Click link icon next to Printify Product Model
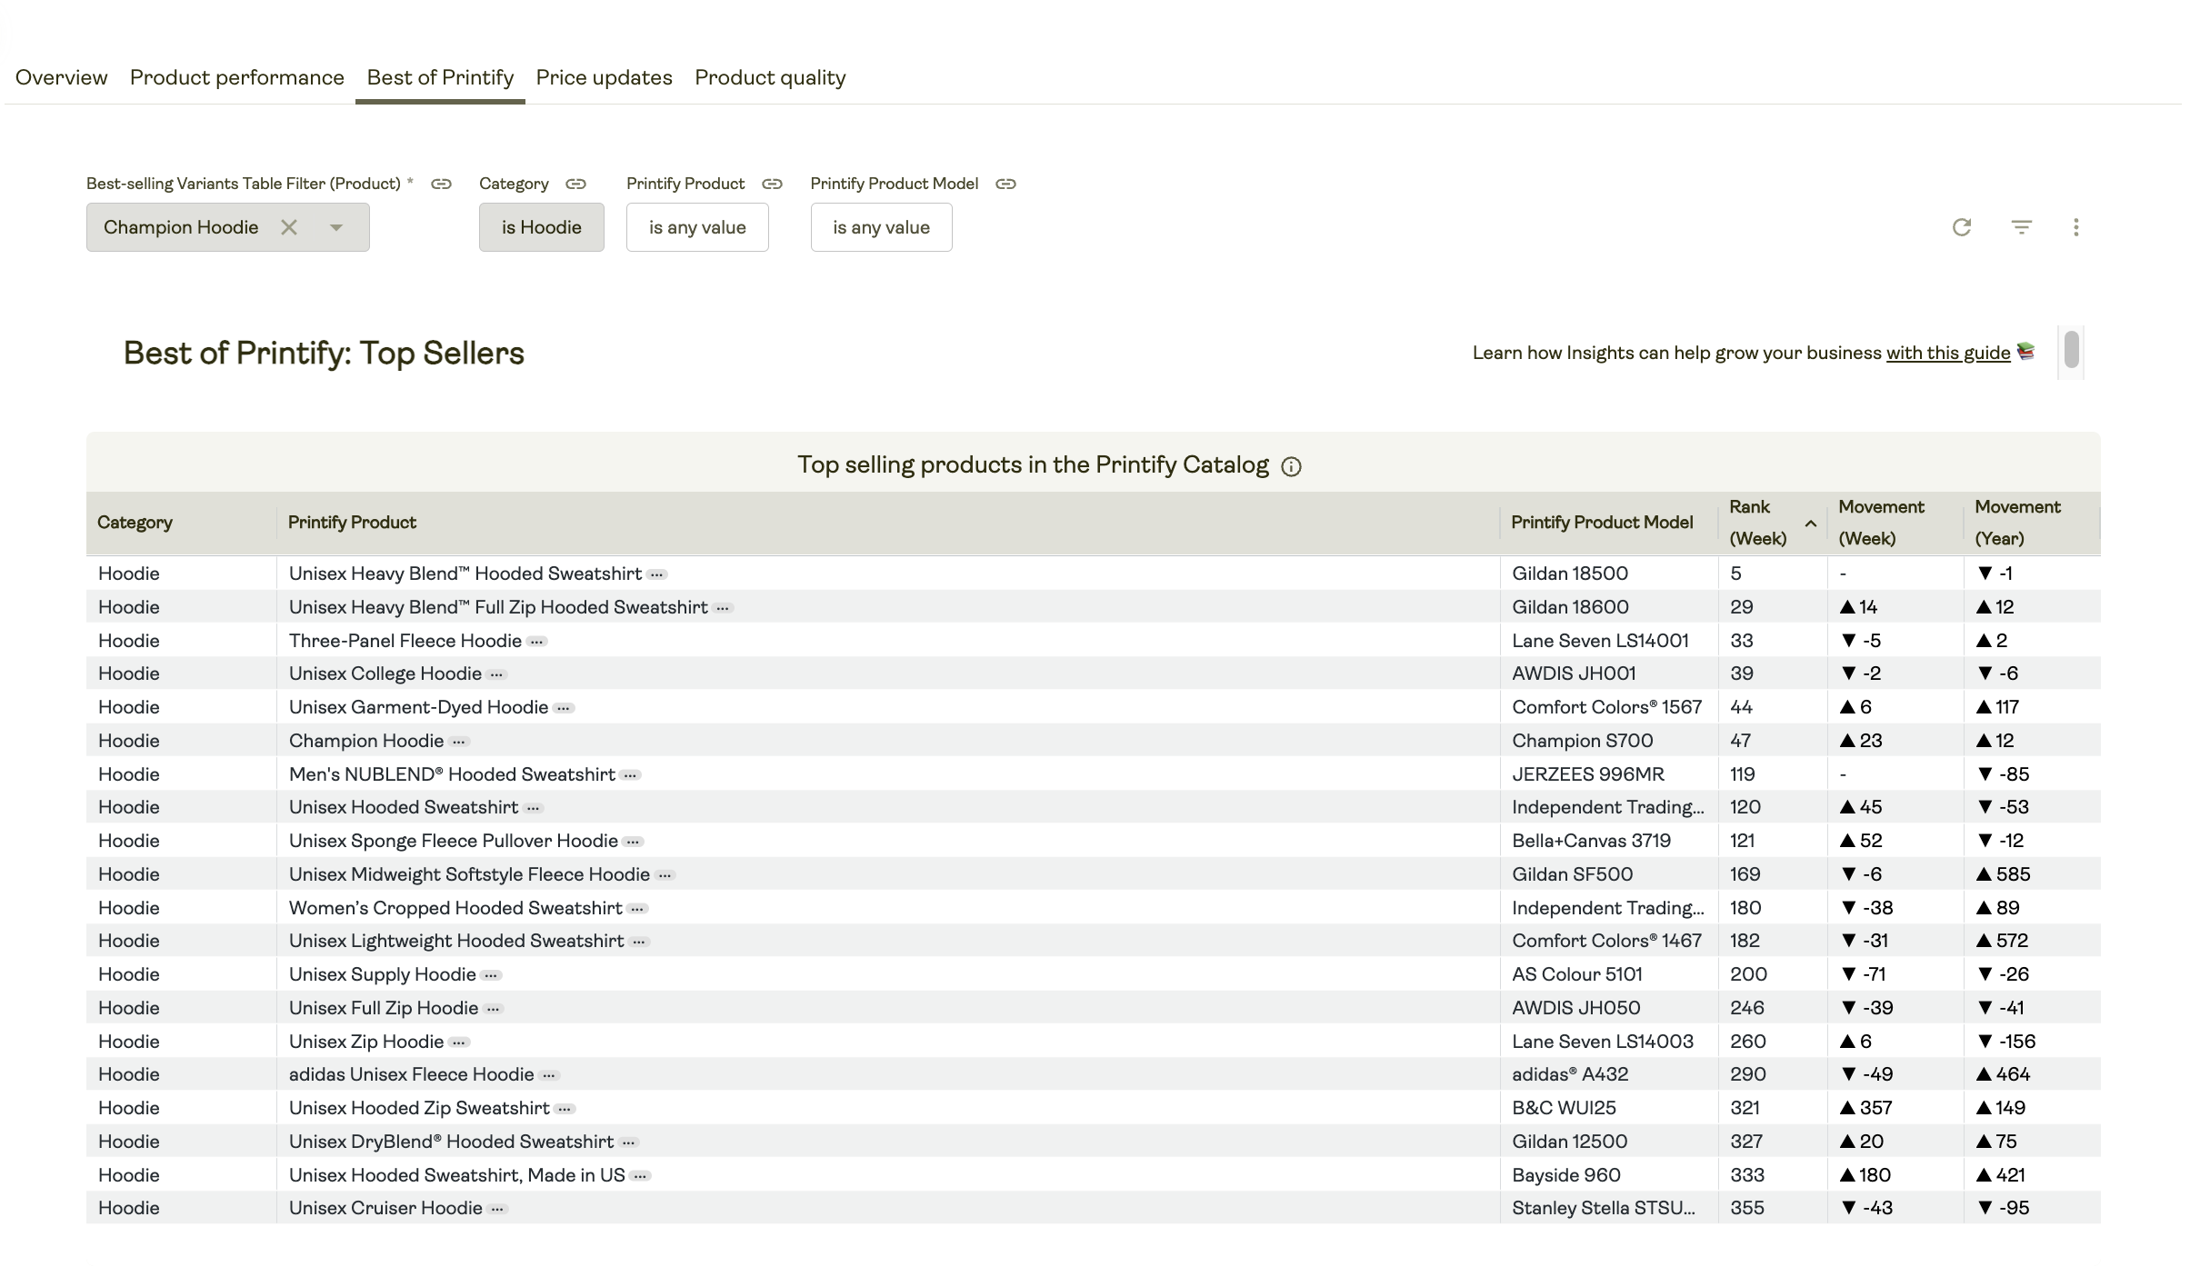This screenshot has height=1267, width=2200. [1005, 184]
